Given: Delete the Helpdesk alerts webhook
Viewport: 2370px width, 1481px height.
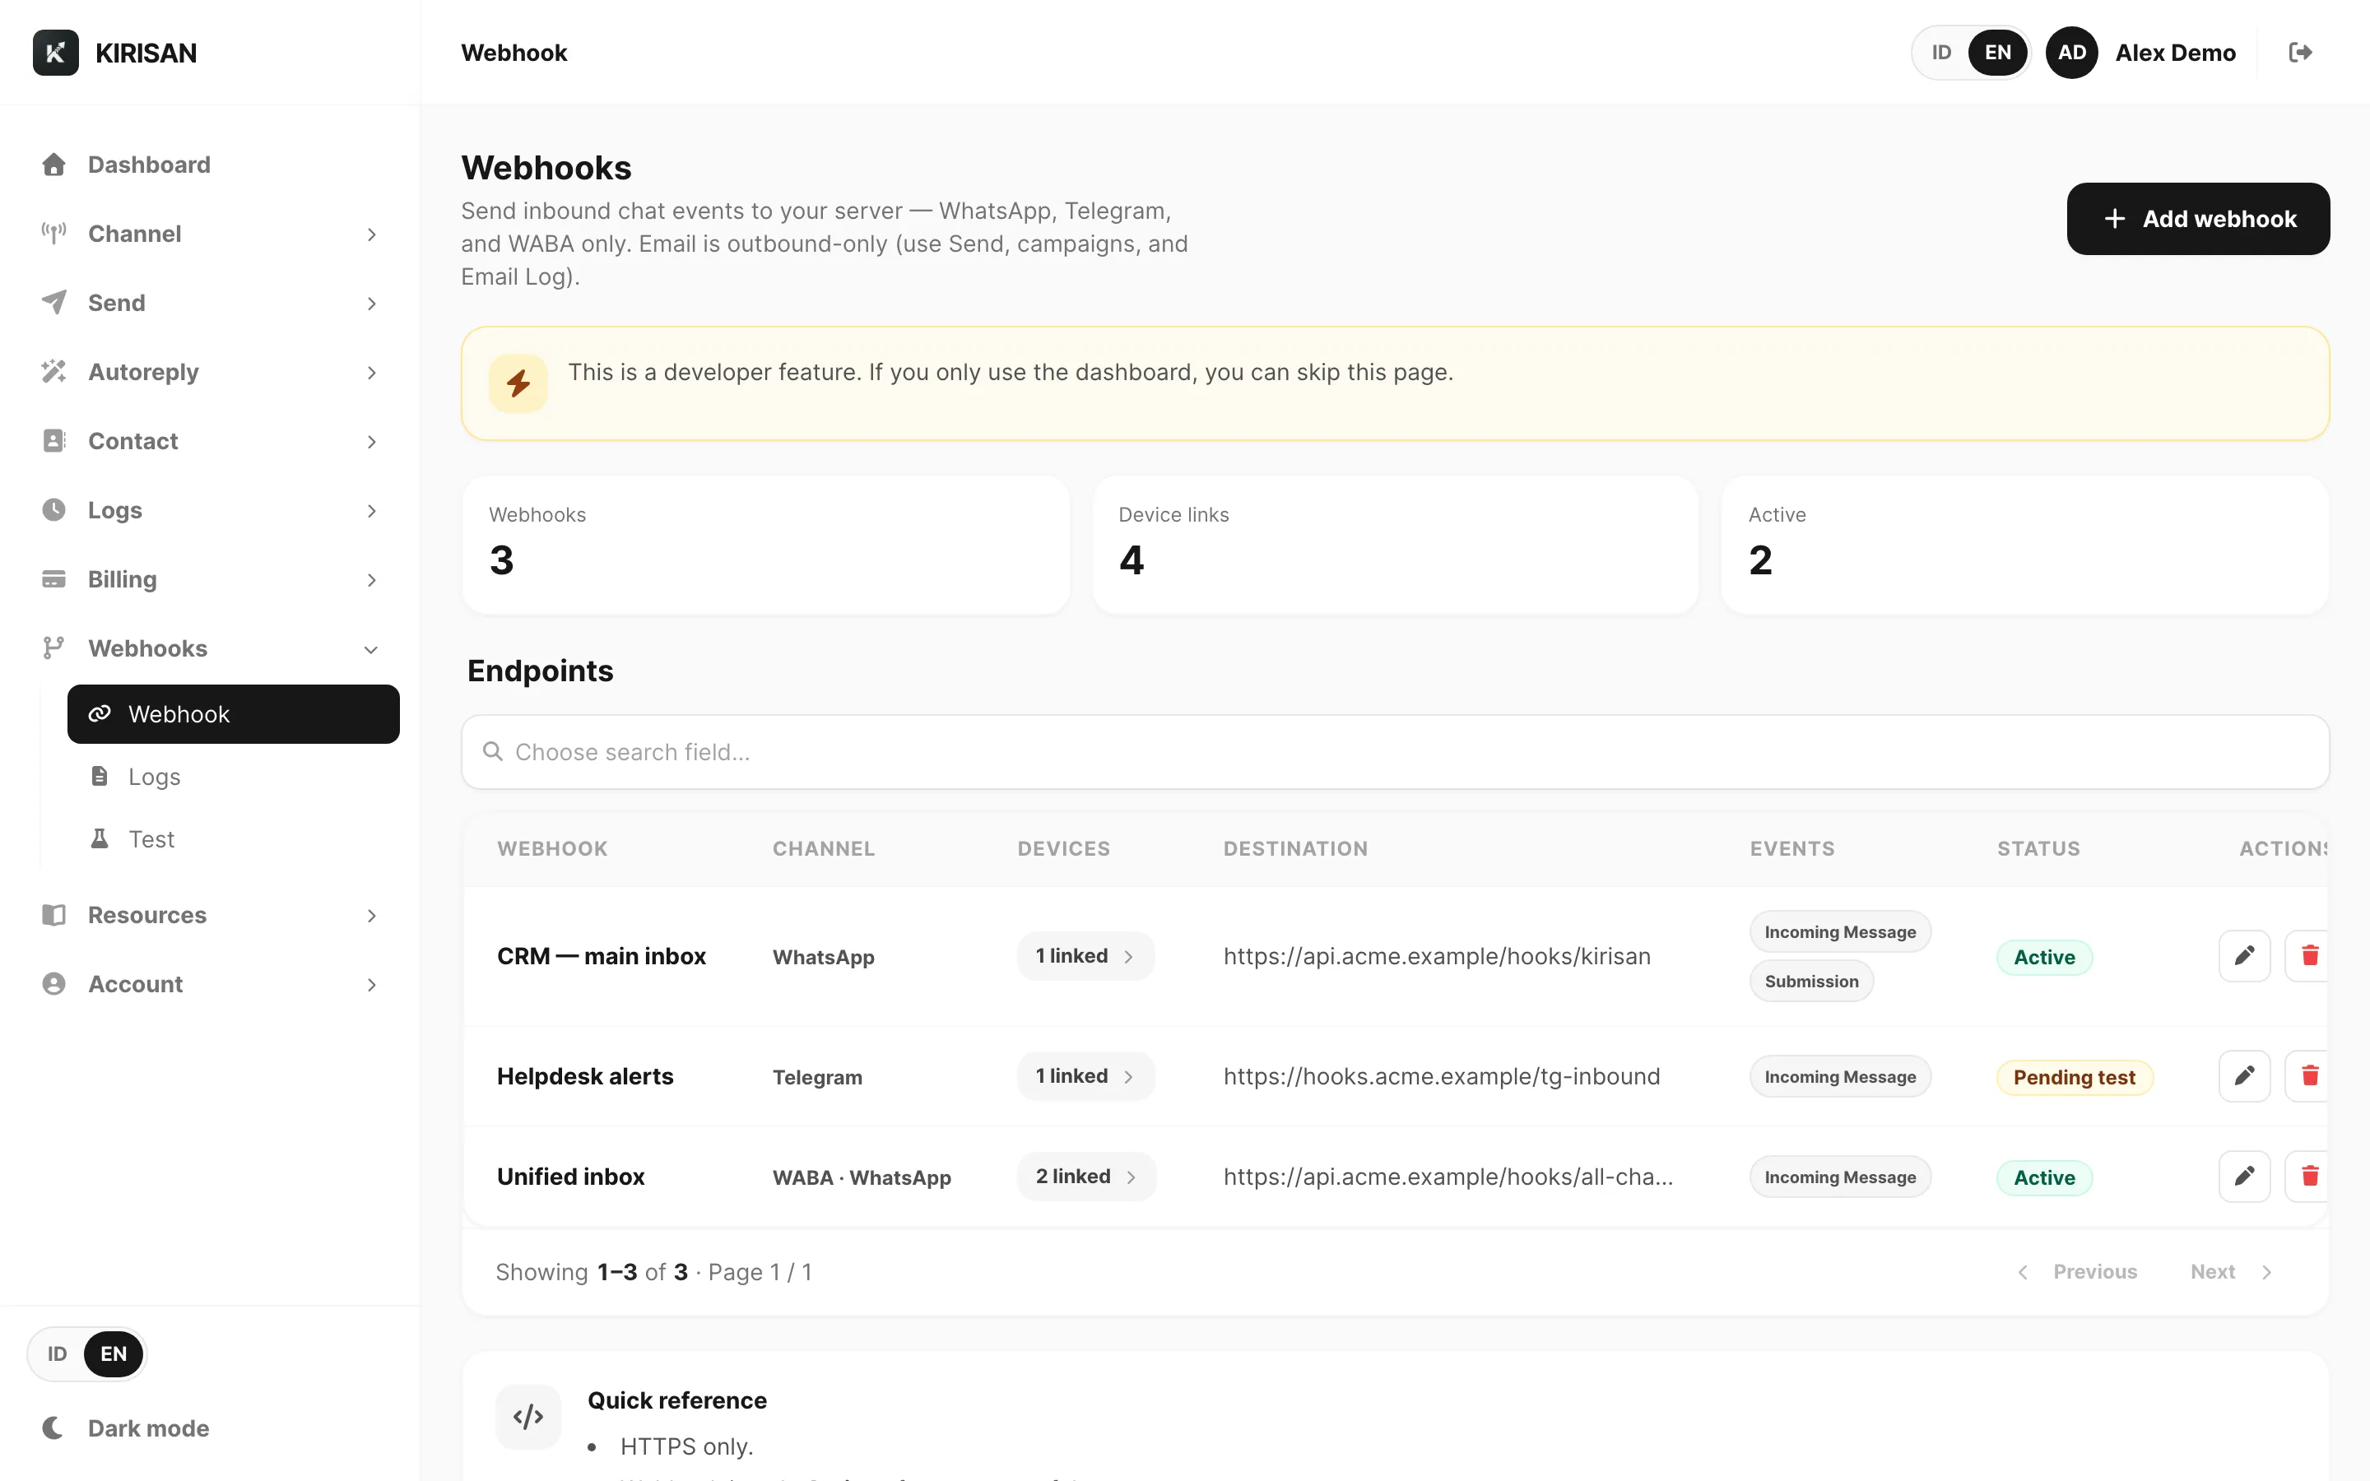Looking at the screenshot, I should 2308,1076.
